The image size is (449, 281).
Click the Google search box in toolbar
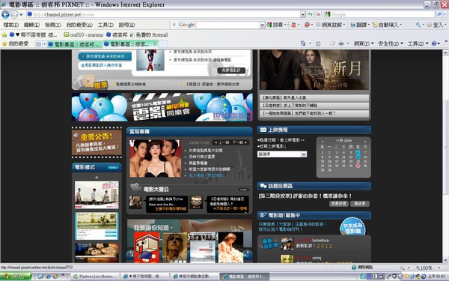tap(227, 25)
